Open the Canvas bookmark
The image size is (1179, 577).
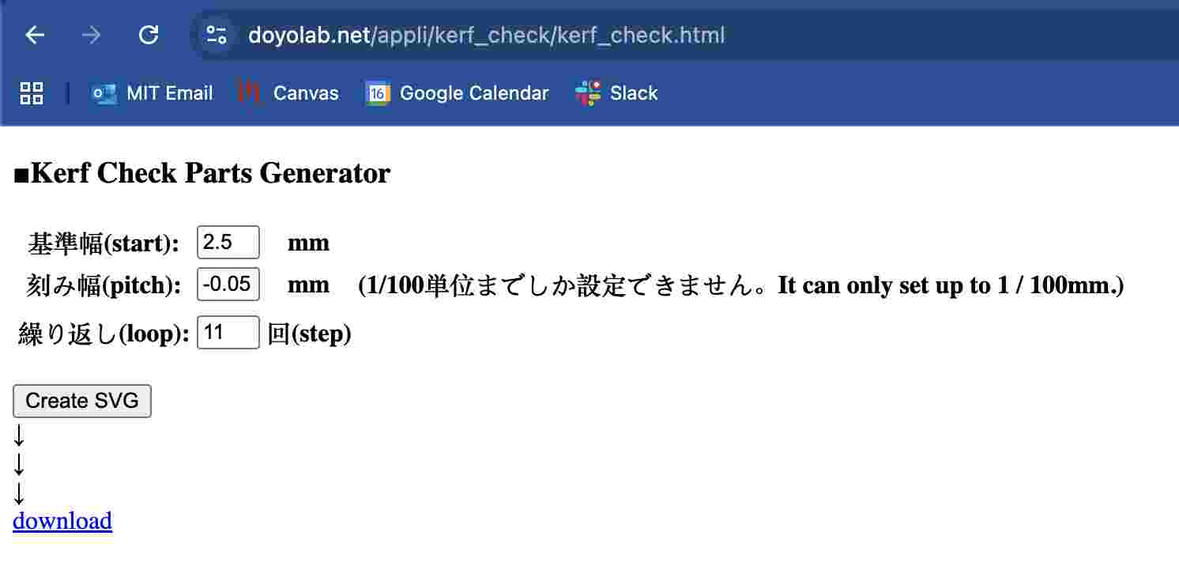288,93
